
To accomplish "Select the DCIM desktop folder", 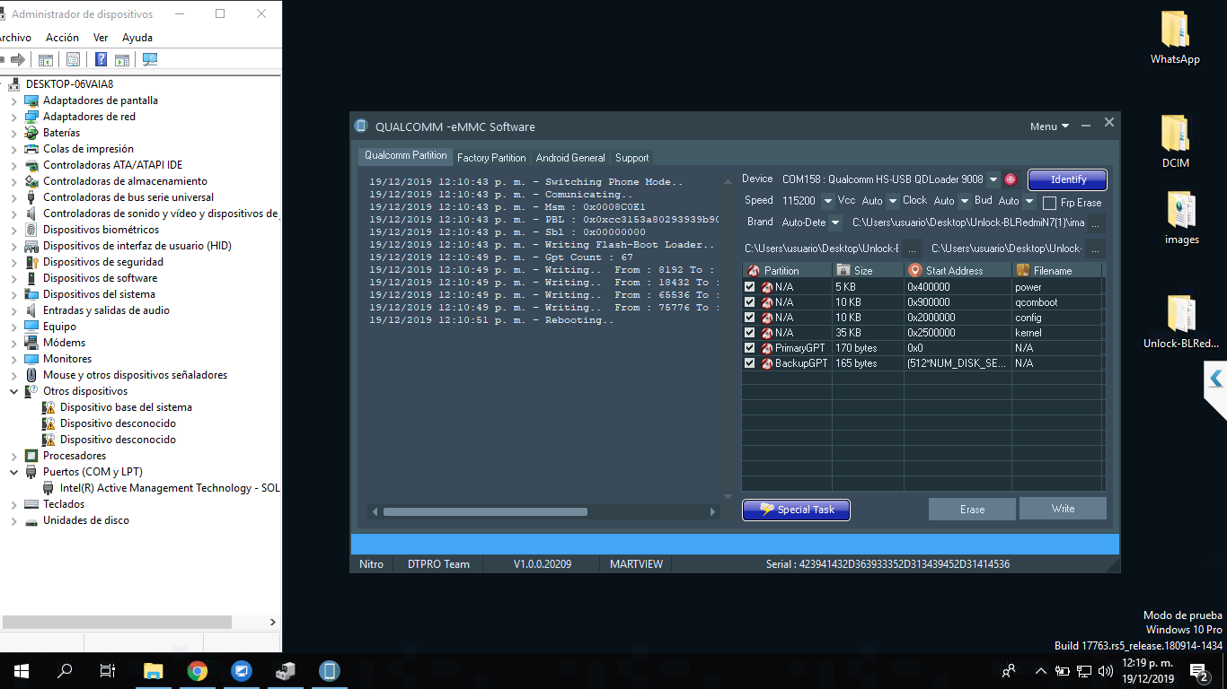I will (1175, 143).
